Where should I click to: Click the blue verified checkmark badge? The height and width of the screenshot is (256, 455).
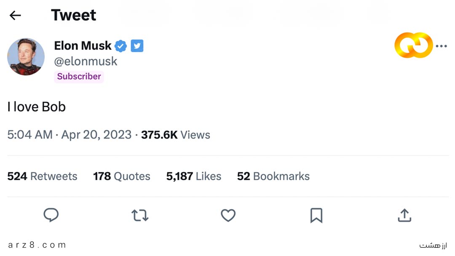[x=121, y=46]
